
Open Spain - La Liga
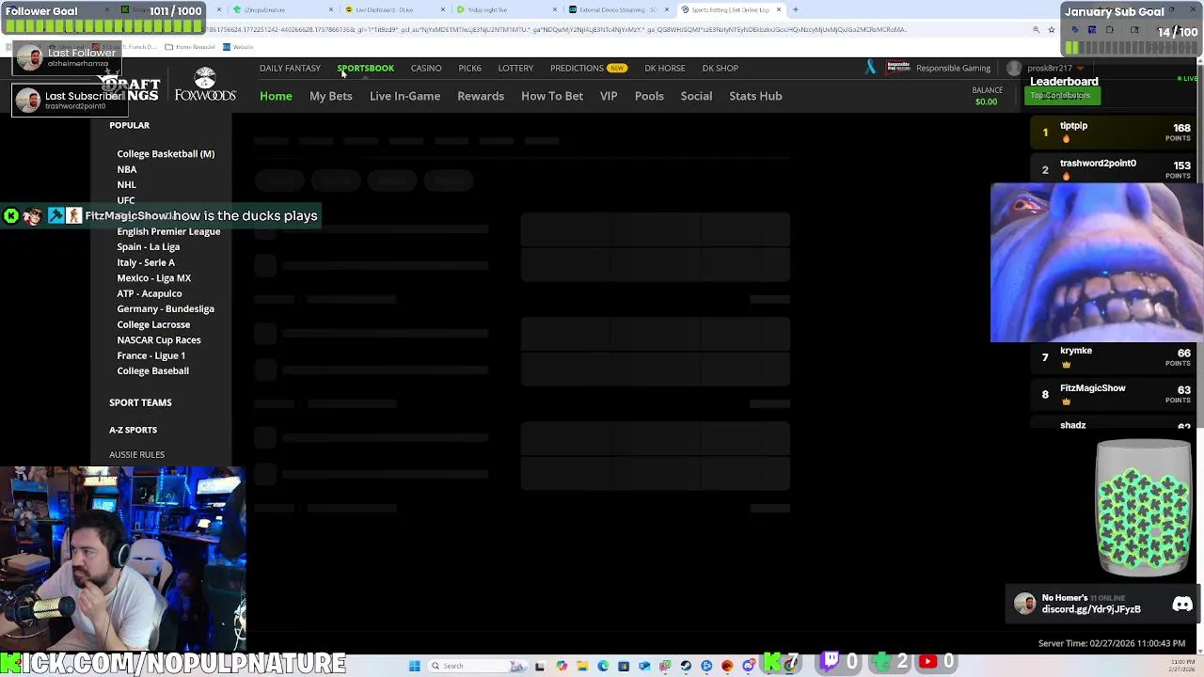[148, 246]
